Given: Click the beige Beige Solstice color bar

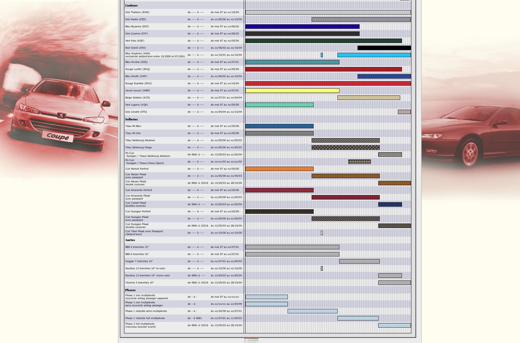Looking at the screenshot, I should 369,98.
